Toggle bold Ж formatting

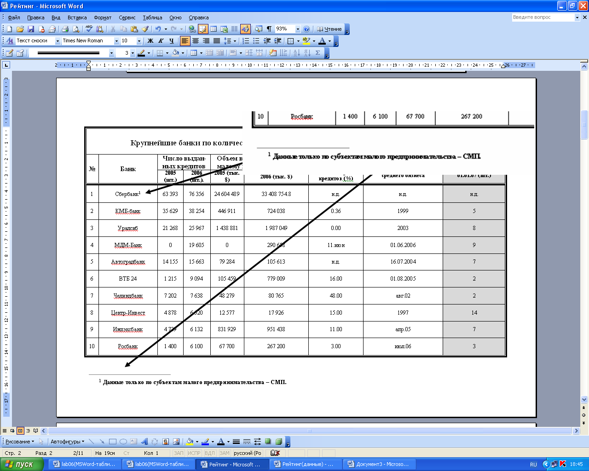coord(150,41)
